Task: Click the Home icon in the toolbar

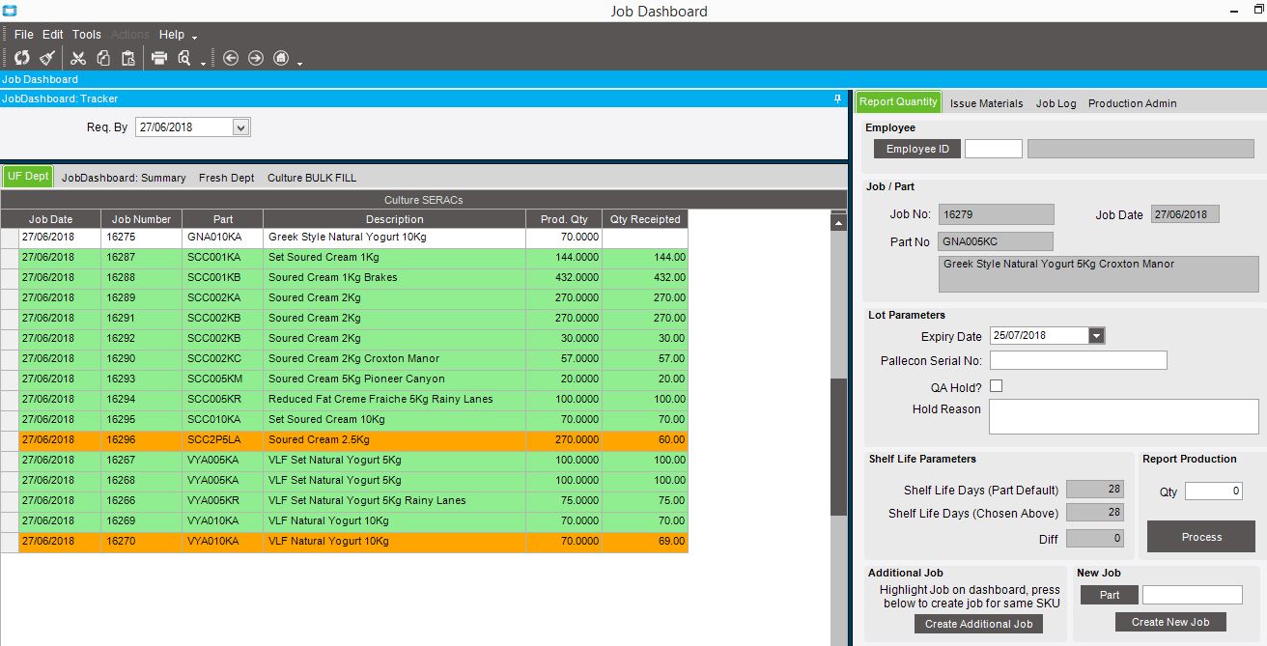Action: pos(281,58)
